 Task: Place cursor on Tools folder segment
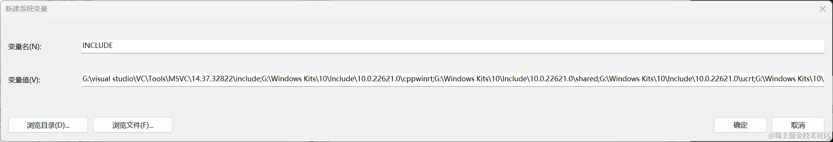pyautogui.click(x=157, y=79)
